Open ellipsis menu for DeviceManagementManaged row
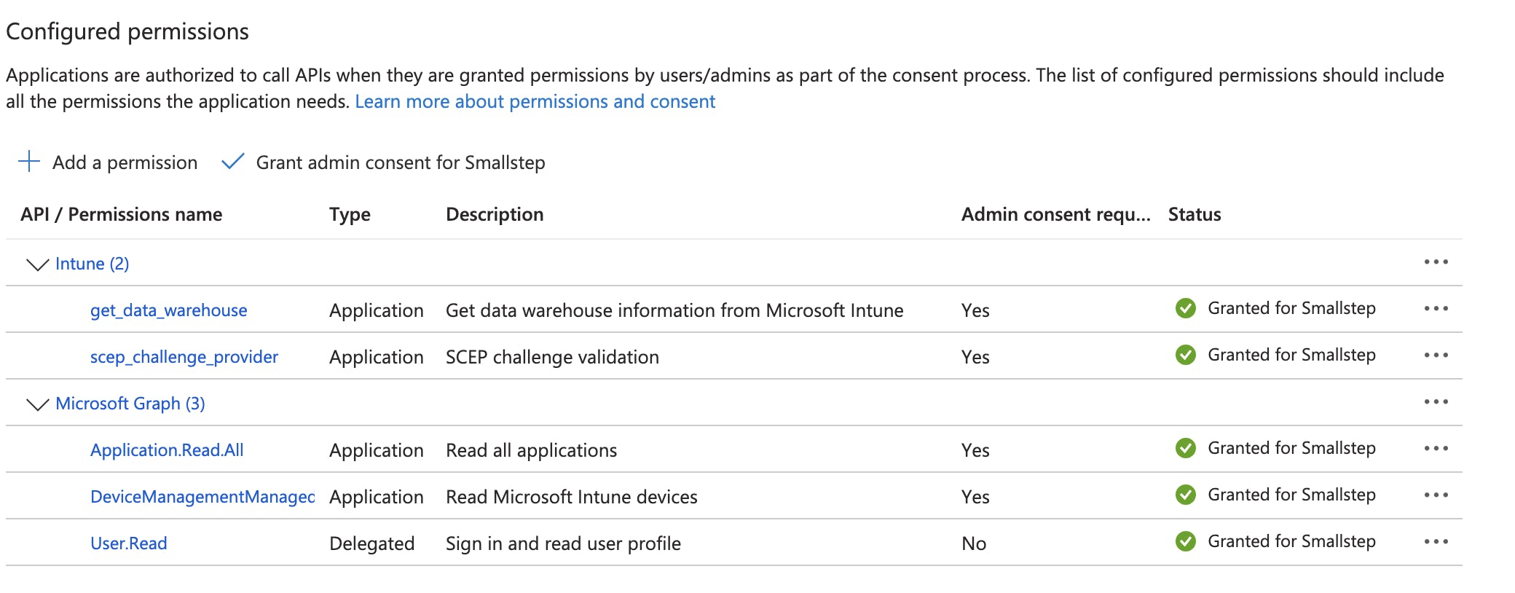The height and width of the screenshot is (593, 1515). coord(1436,495)
